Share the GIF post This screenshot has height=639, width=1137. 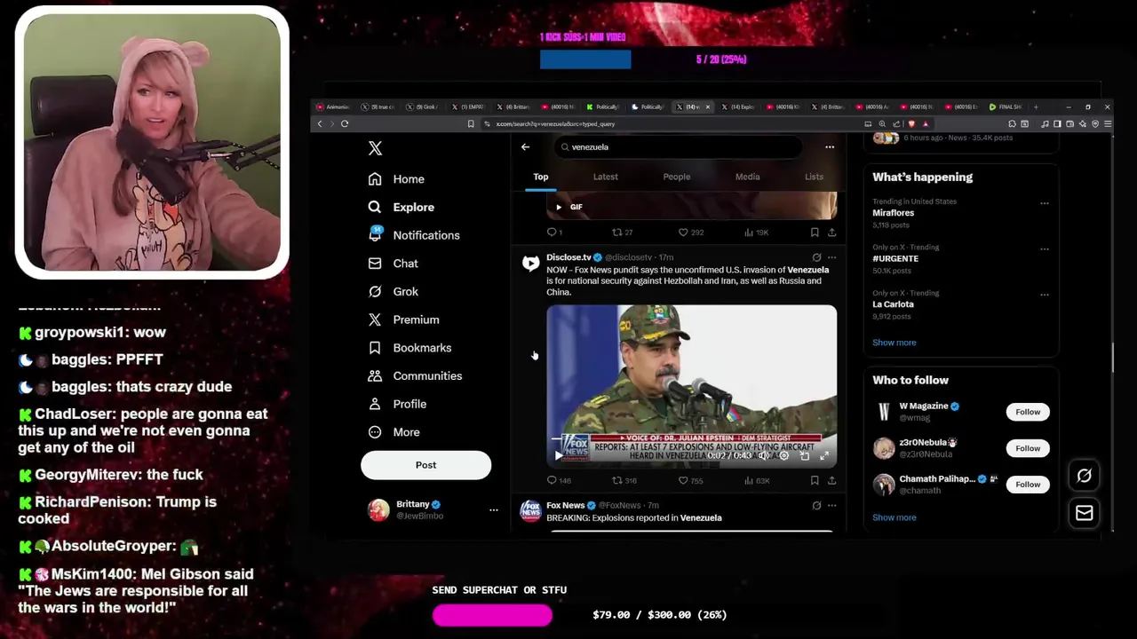[831, 233]
